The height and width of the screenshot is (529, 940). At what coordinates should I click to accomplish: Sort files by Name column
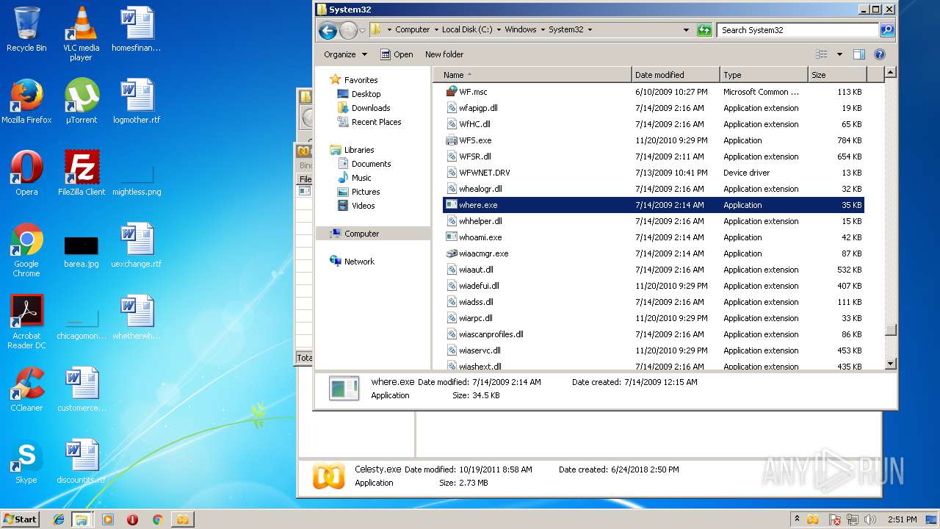(x=532, y=75)
